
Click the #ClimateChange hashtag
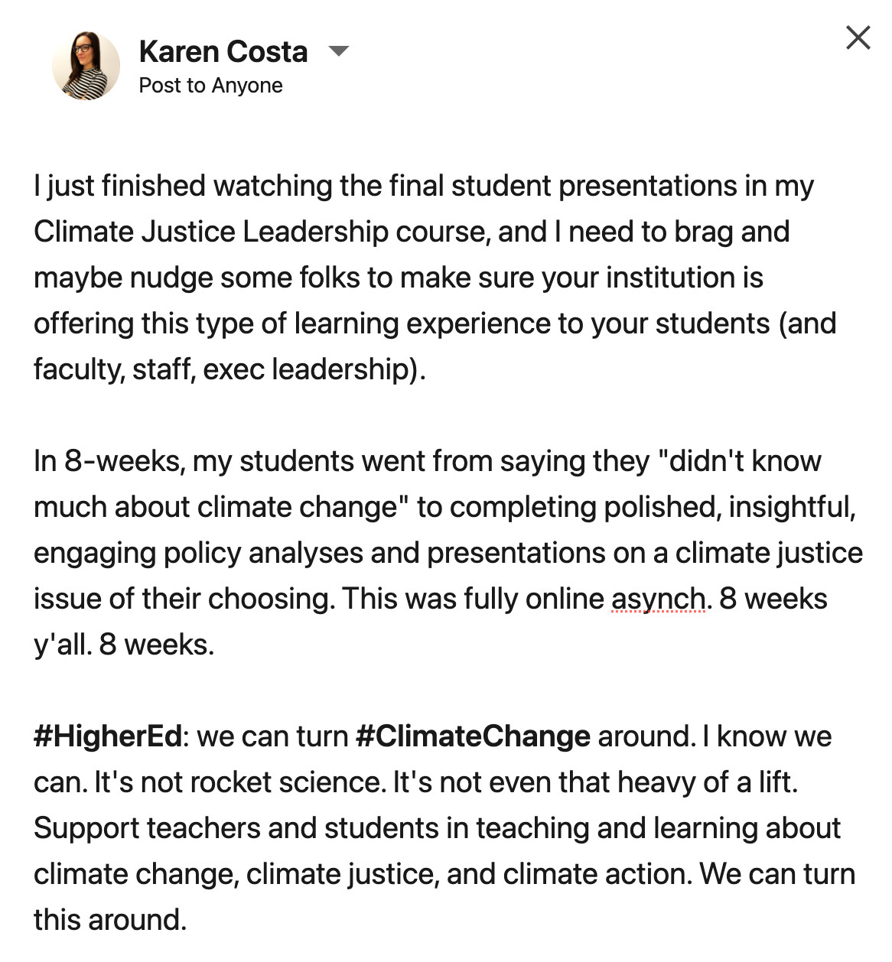(x=473, y=736)
